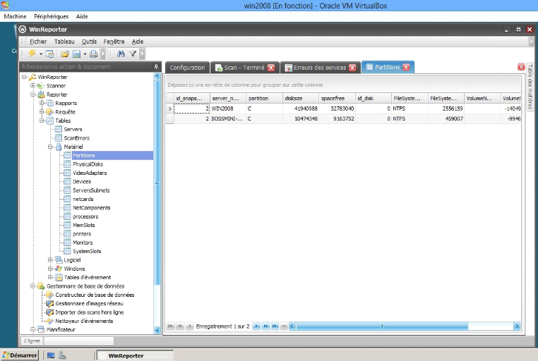Click the binoculars search icon

(121, 54)
